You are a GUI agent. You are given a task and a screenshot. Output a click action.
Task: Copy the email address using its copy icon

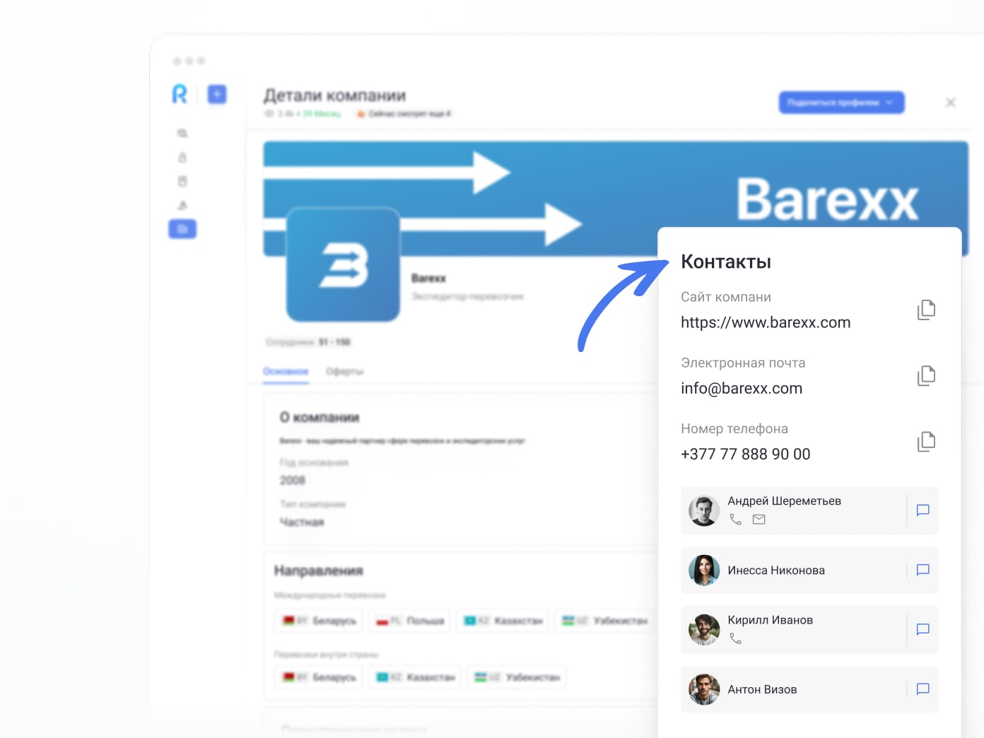(x=926, y=375)
